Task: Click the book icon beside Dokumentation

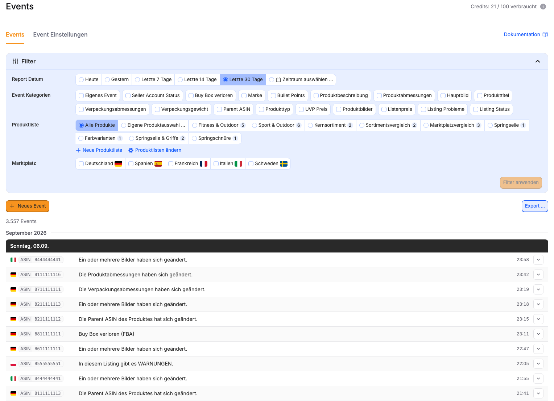Action: coord(545,34)
